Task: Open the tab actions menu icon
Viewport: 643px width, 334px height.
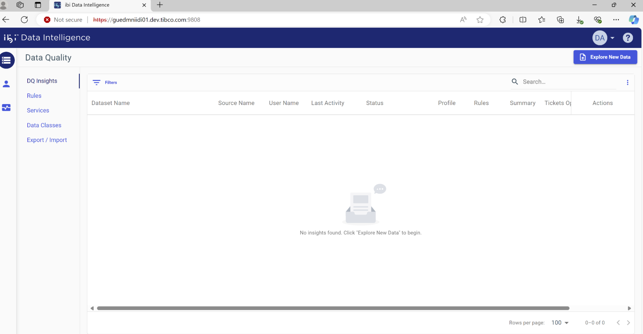Action: point(38,5)
